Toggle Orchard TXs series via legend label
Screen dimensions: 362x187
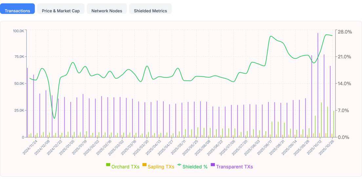click(x=125, y=167)
